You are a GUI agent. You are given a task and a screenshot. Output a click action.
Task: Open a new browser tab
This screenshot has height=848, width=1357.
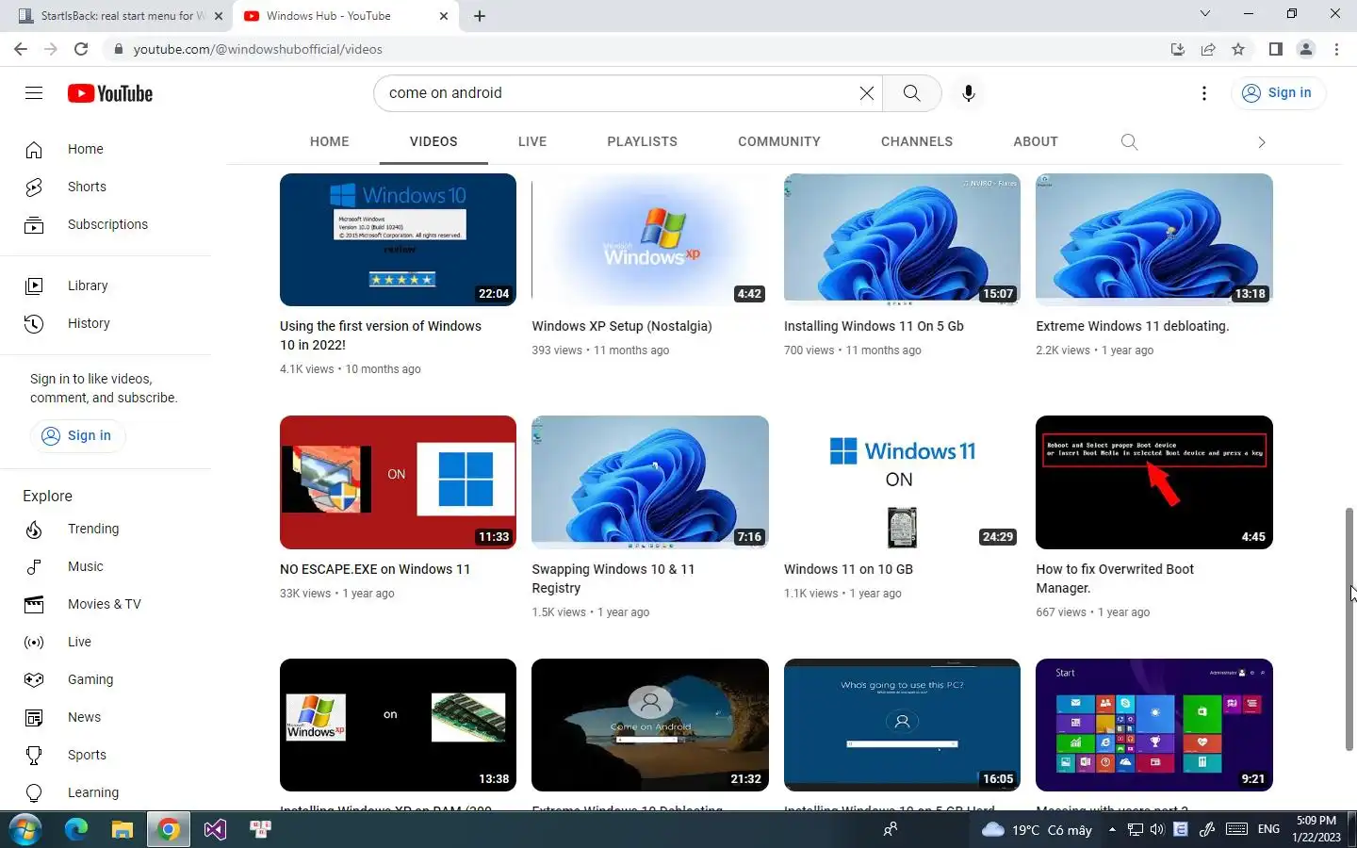click(479, 16)
